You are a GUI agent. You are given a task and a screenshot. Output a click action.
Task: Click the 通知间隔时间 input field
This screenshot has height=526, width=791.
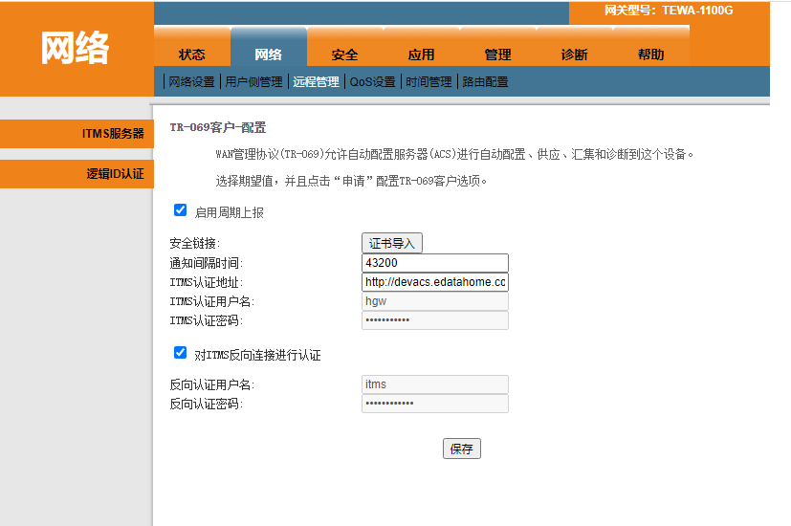tap(435, 263)
